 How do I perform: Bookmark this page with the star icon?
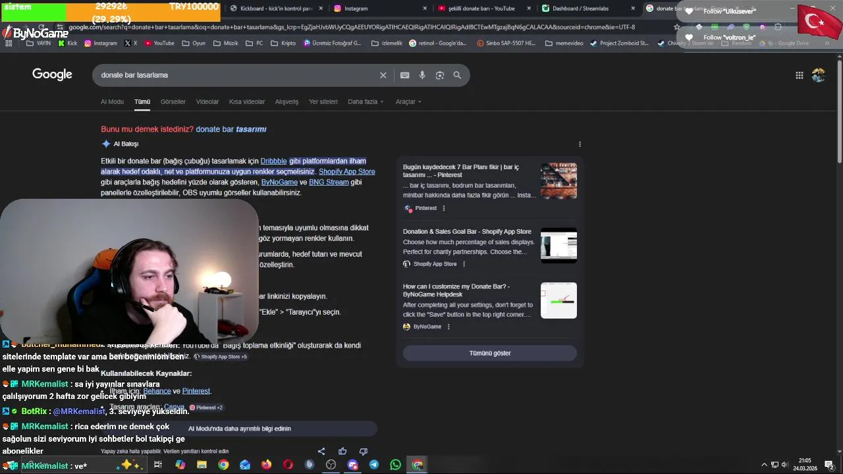(677, 27)
